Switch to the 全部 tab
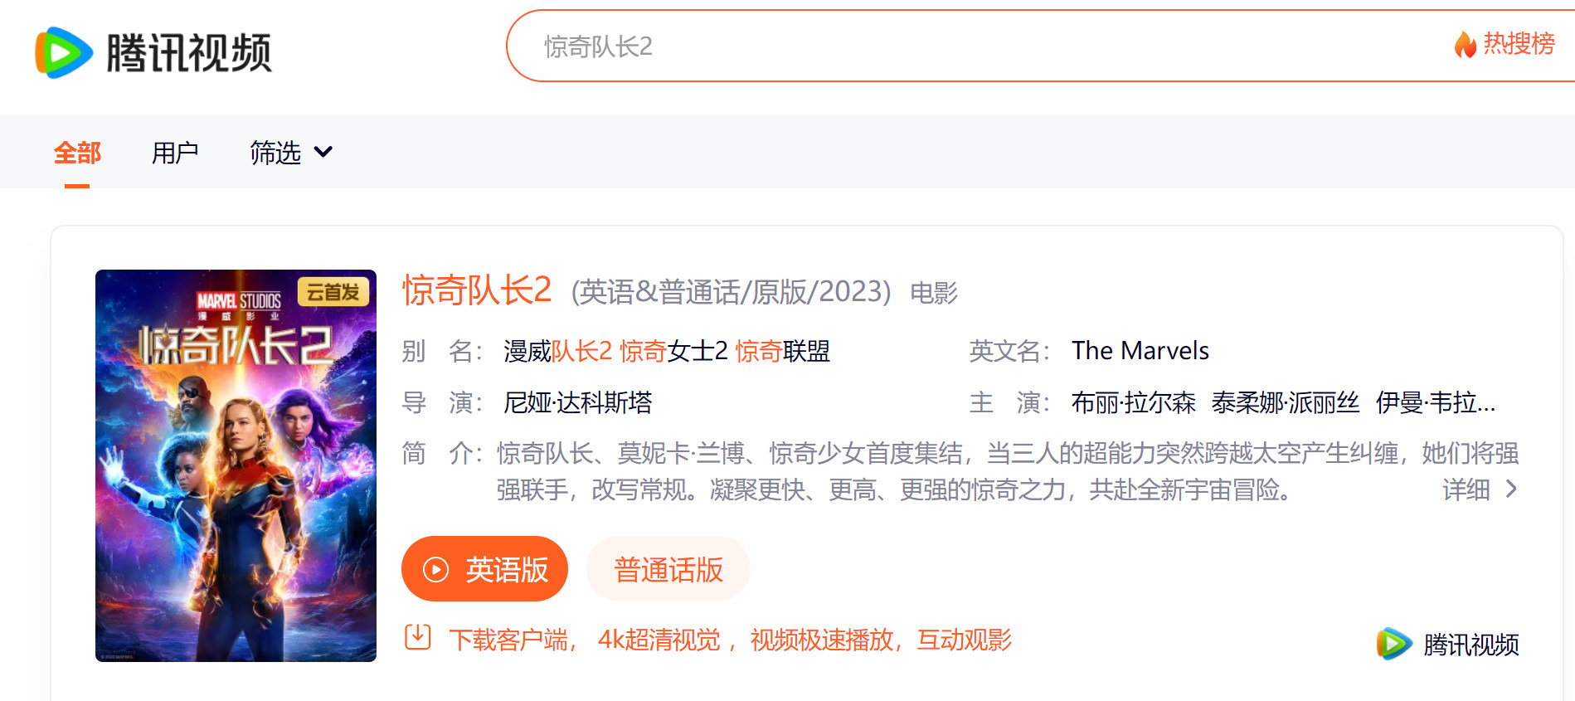1575x701 pixels. pyautogui.click(x=77, y=153)
